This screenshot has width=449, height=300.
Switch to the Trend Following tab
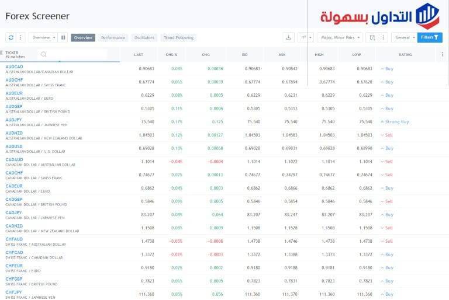coord(178,38)
